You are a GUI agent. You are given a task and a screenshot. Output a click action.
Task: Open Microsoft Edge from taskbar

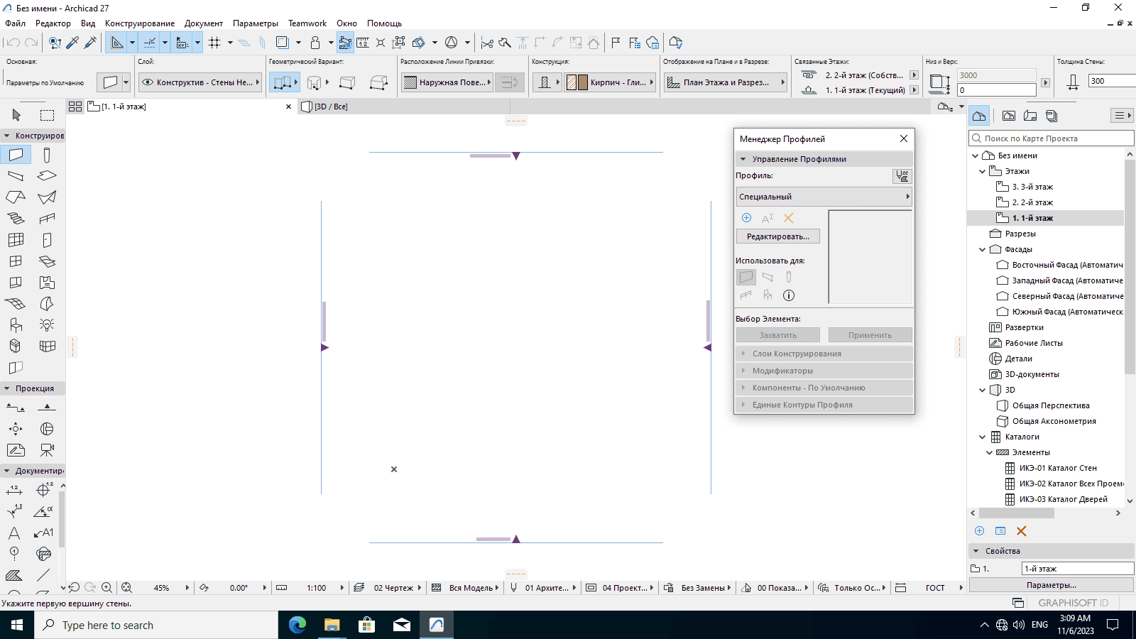click(x=297, y=625)
